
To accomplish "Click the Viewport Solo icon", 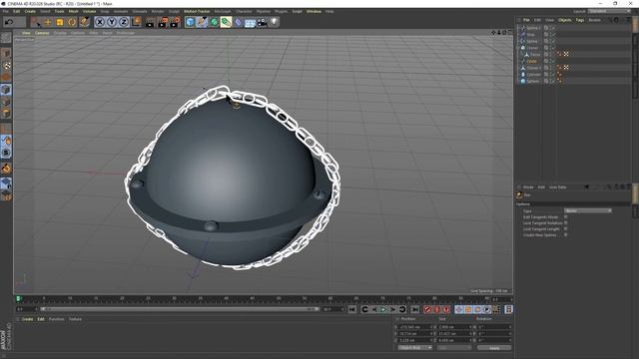I will [6, 153].
